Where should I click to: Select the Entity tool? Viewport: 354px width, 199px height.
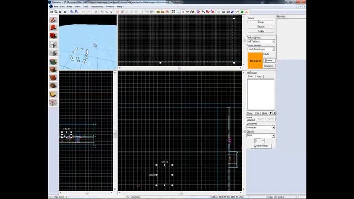point(53,45)
